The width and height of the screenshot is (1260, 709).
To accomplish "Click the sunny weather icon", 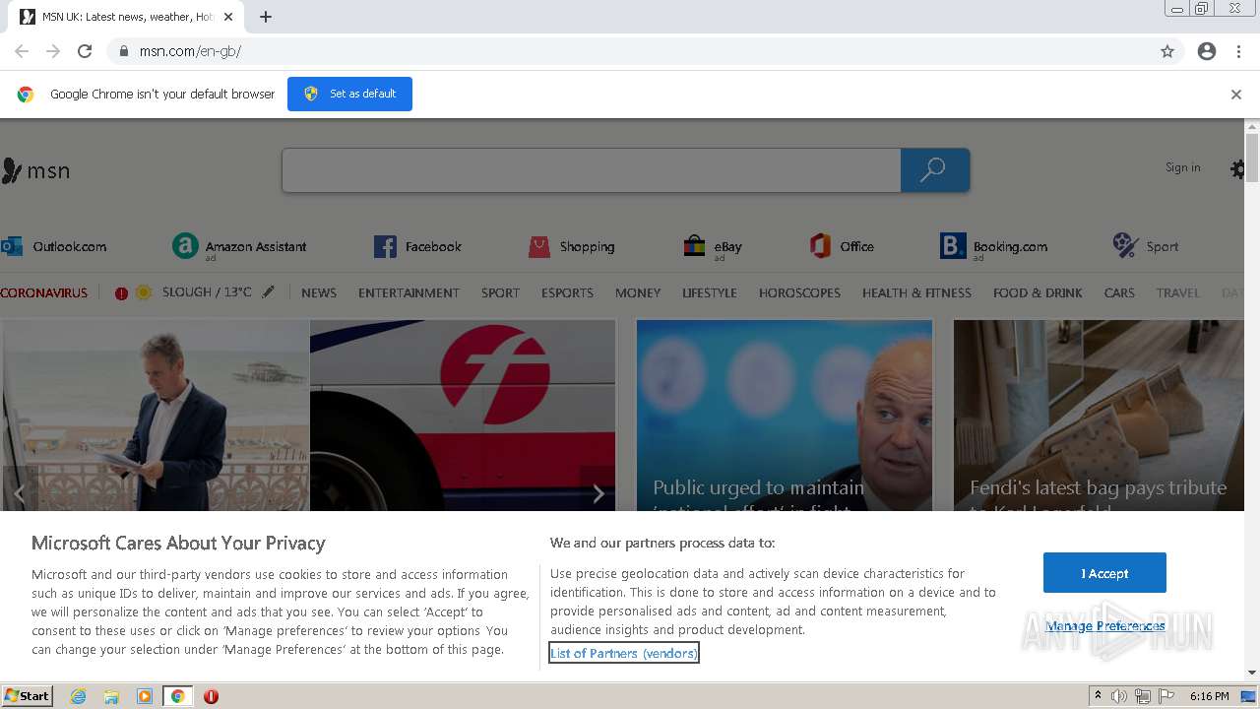I will (x=144, y=292).
